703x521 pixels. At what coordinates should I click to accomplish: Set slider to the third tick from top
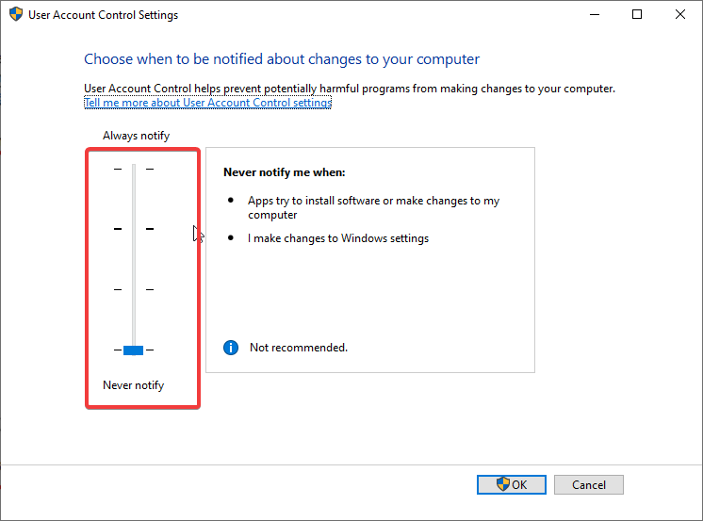click(134, 289)
